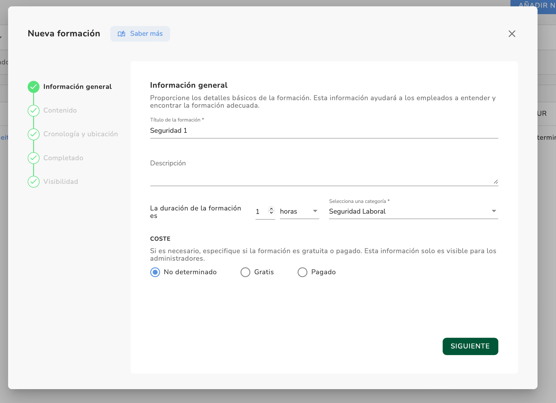The width and height of the screenshot is (556, 403).
Task: Open the horas duration unit dropdown
Action: pos(299,211)
